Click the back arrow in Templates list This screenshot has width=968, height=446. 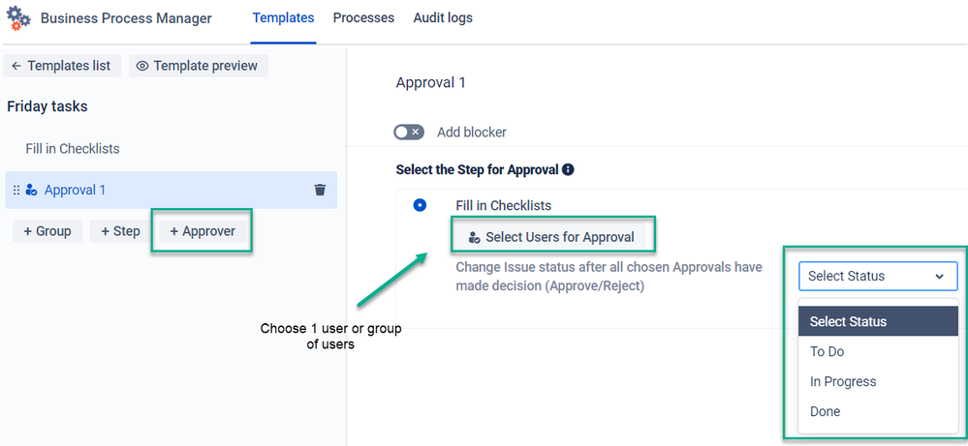[x=16, y=66]
